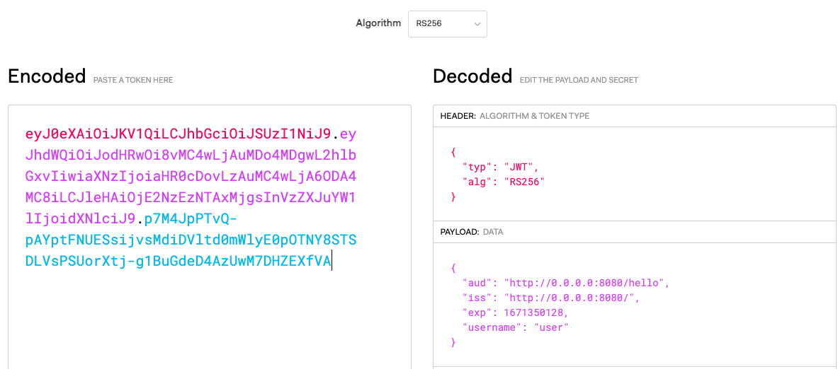This screenshot has width=838, height=369.
Task: Click the token line starting JhdWQiOiJodHRw
Action: (191, 155)
